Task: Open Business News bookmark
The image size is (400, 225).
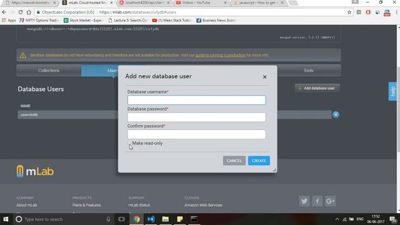Action: coord(216,20)
